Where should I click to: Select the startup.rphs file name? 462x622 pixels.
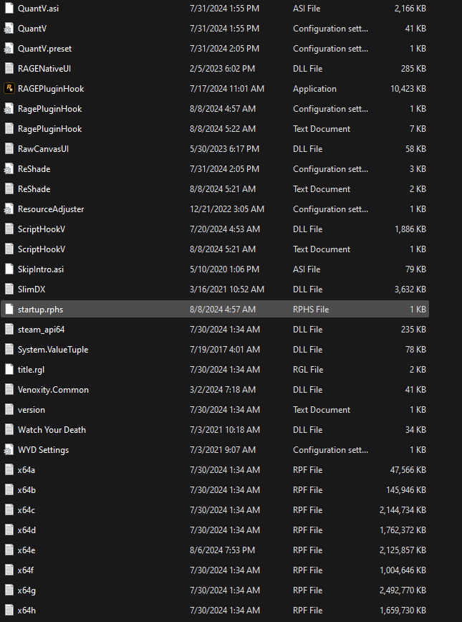(40, 310)
